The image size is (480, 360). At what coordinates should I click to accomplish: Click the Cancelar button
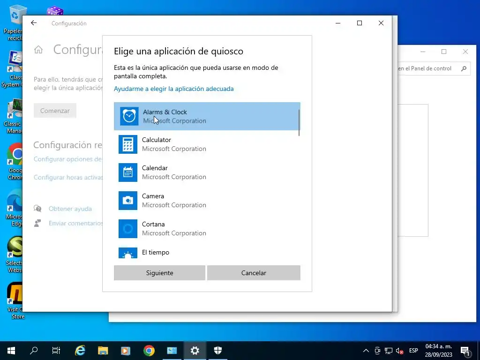click(x=254, y=273)
